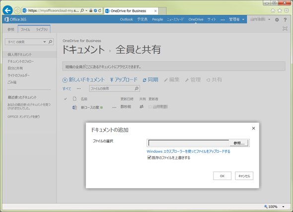Open the Outlook menu item

[x=126, y=19]
